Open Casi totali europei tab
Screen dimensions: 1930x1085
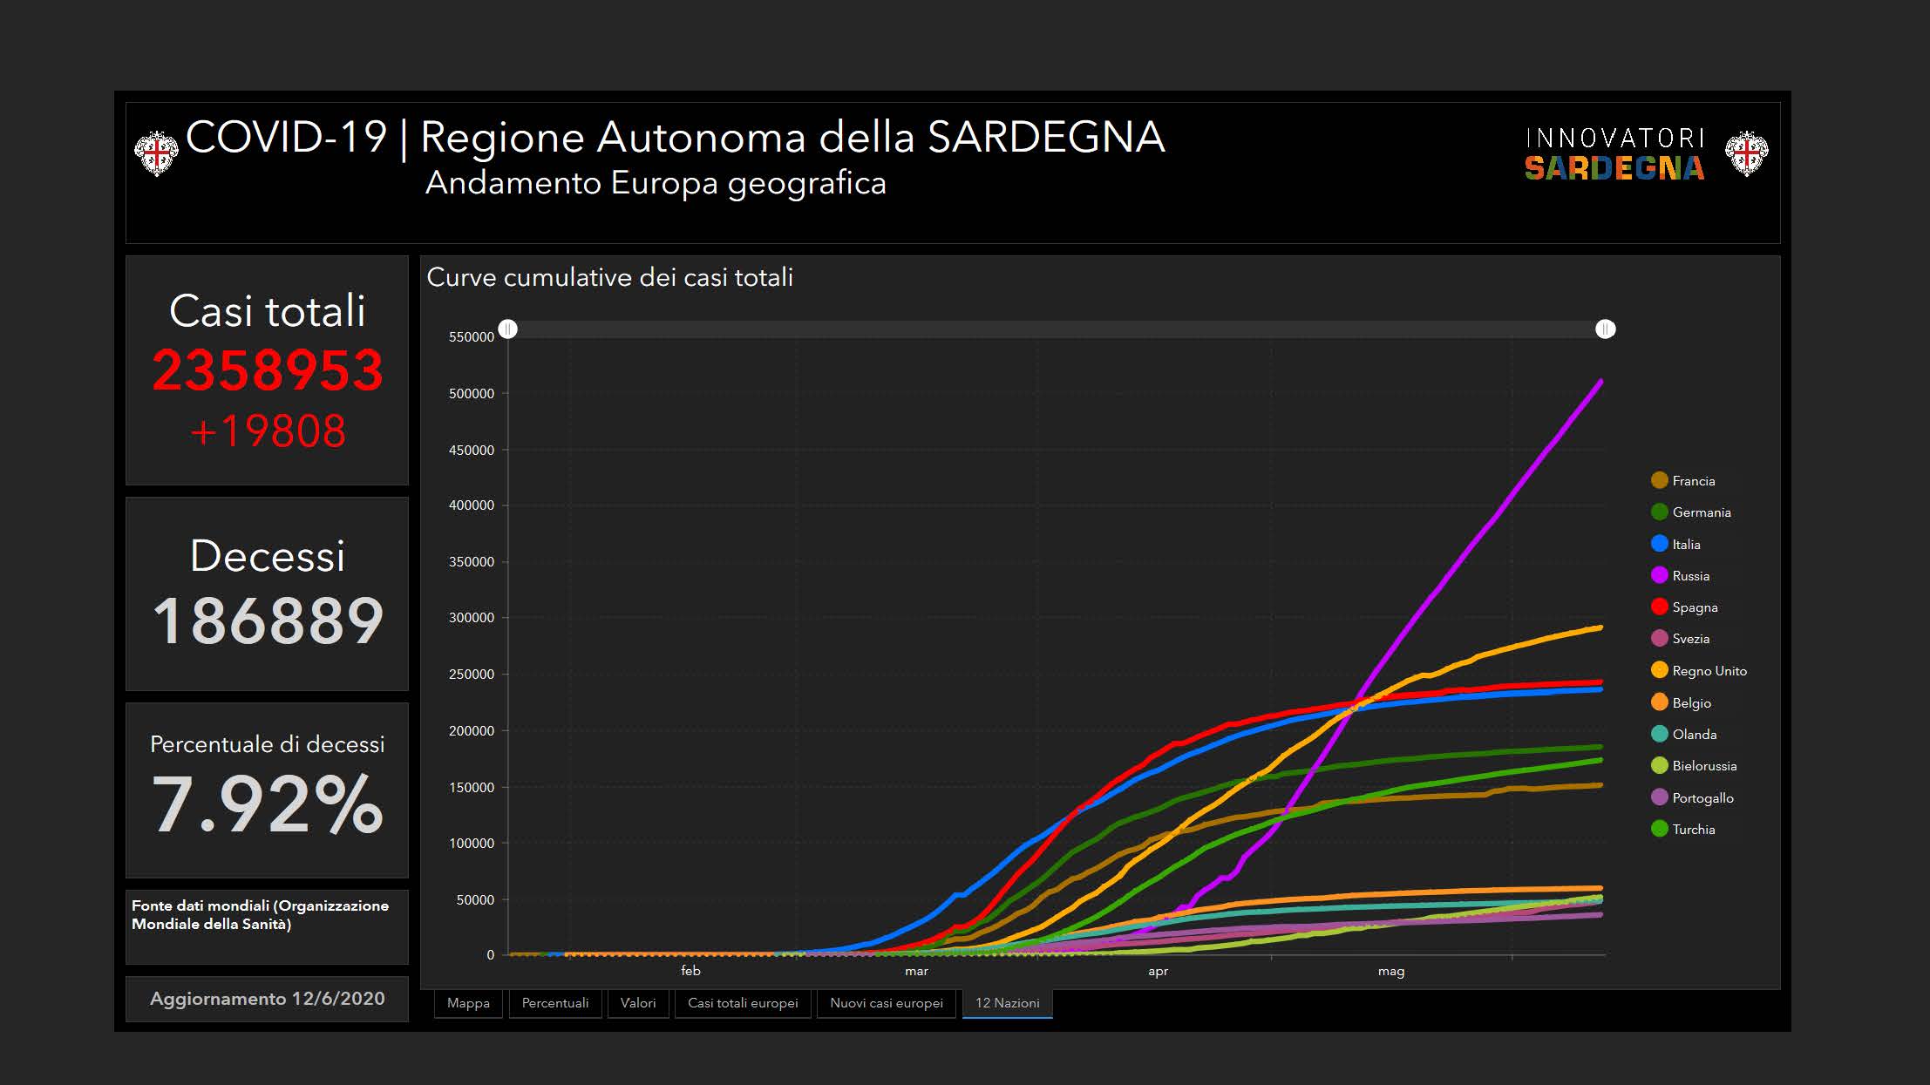pos(743,1003)
